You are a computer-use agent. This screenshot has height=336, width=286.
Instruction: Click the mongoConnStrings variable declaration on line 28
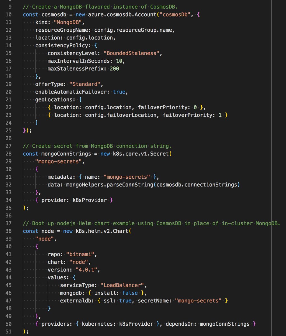pos(66,154)
